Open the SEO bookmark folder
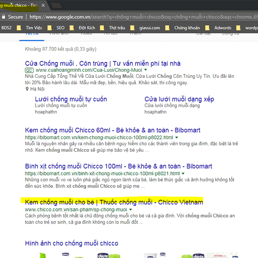 (x=56, y=28)
